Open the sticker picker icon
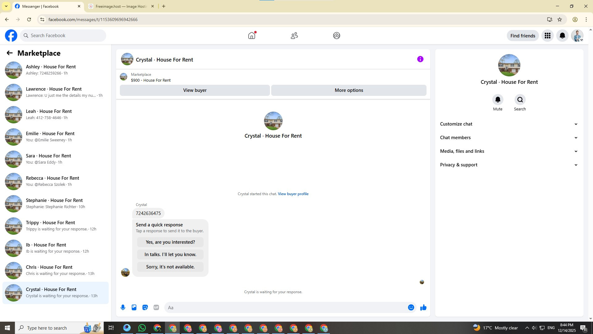The width and height of the screenshot is (593, 334). click(145, 307)
